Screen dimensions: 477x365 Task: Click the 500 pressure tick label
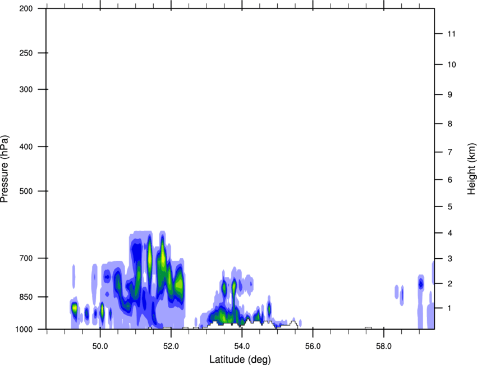click(26, 191)
